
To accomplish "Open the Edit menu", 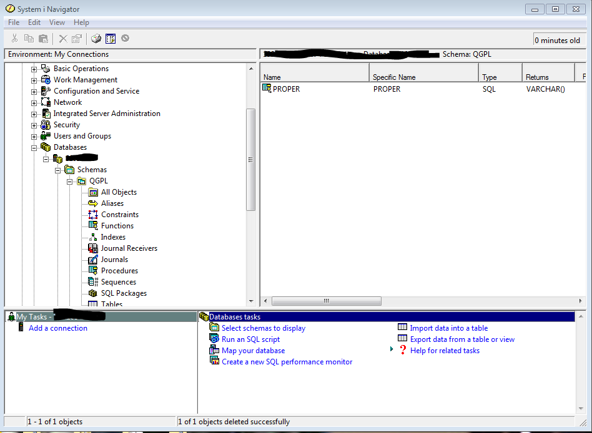I will coord(34,22).
